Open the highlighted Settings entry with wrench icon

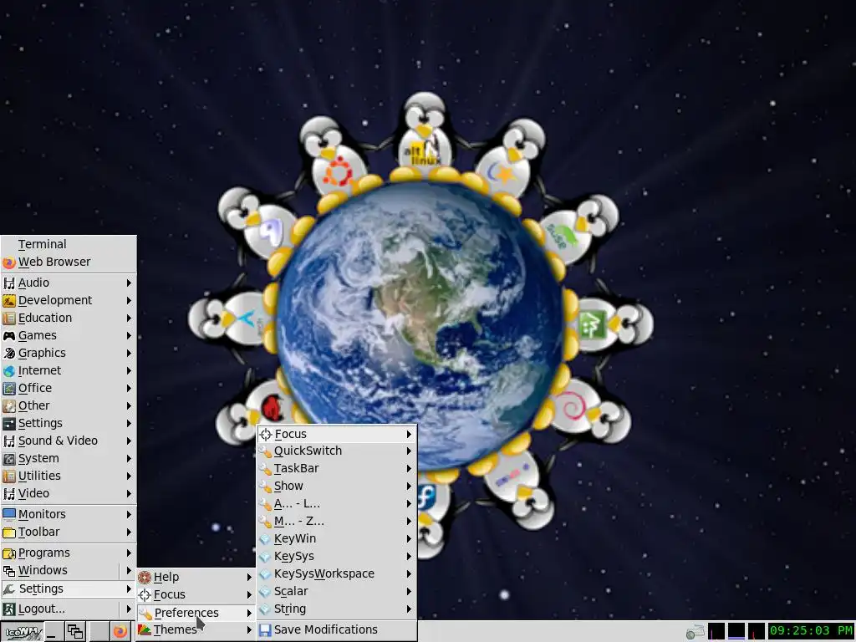(69, 588)
